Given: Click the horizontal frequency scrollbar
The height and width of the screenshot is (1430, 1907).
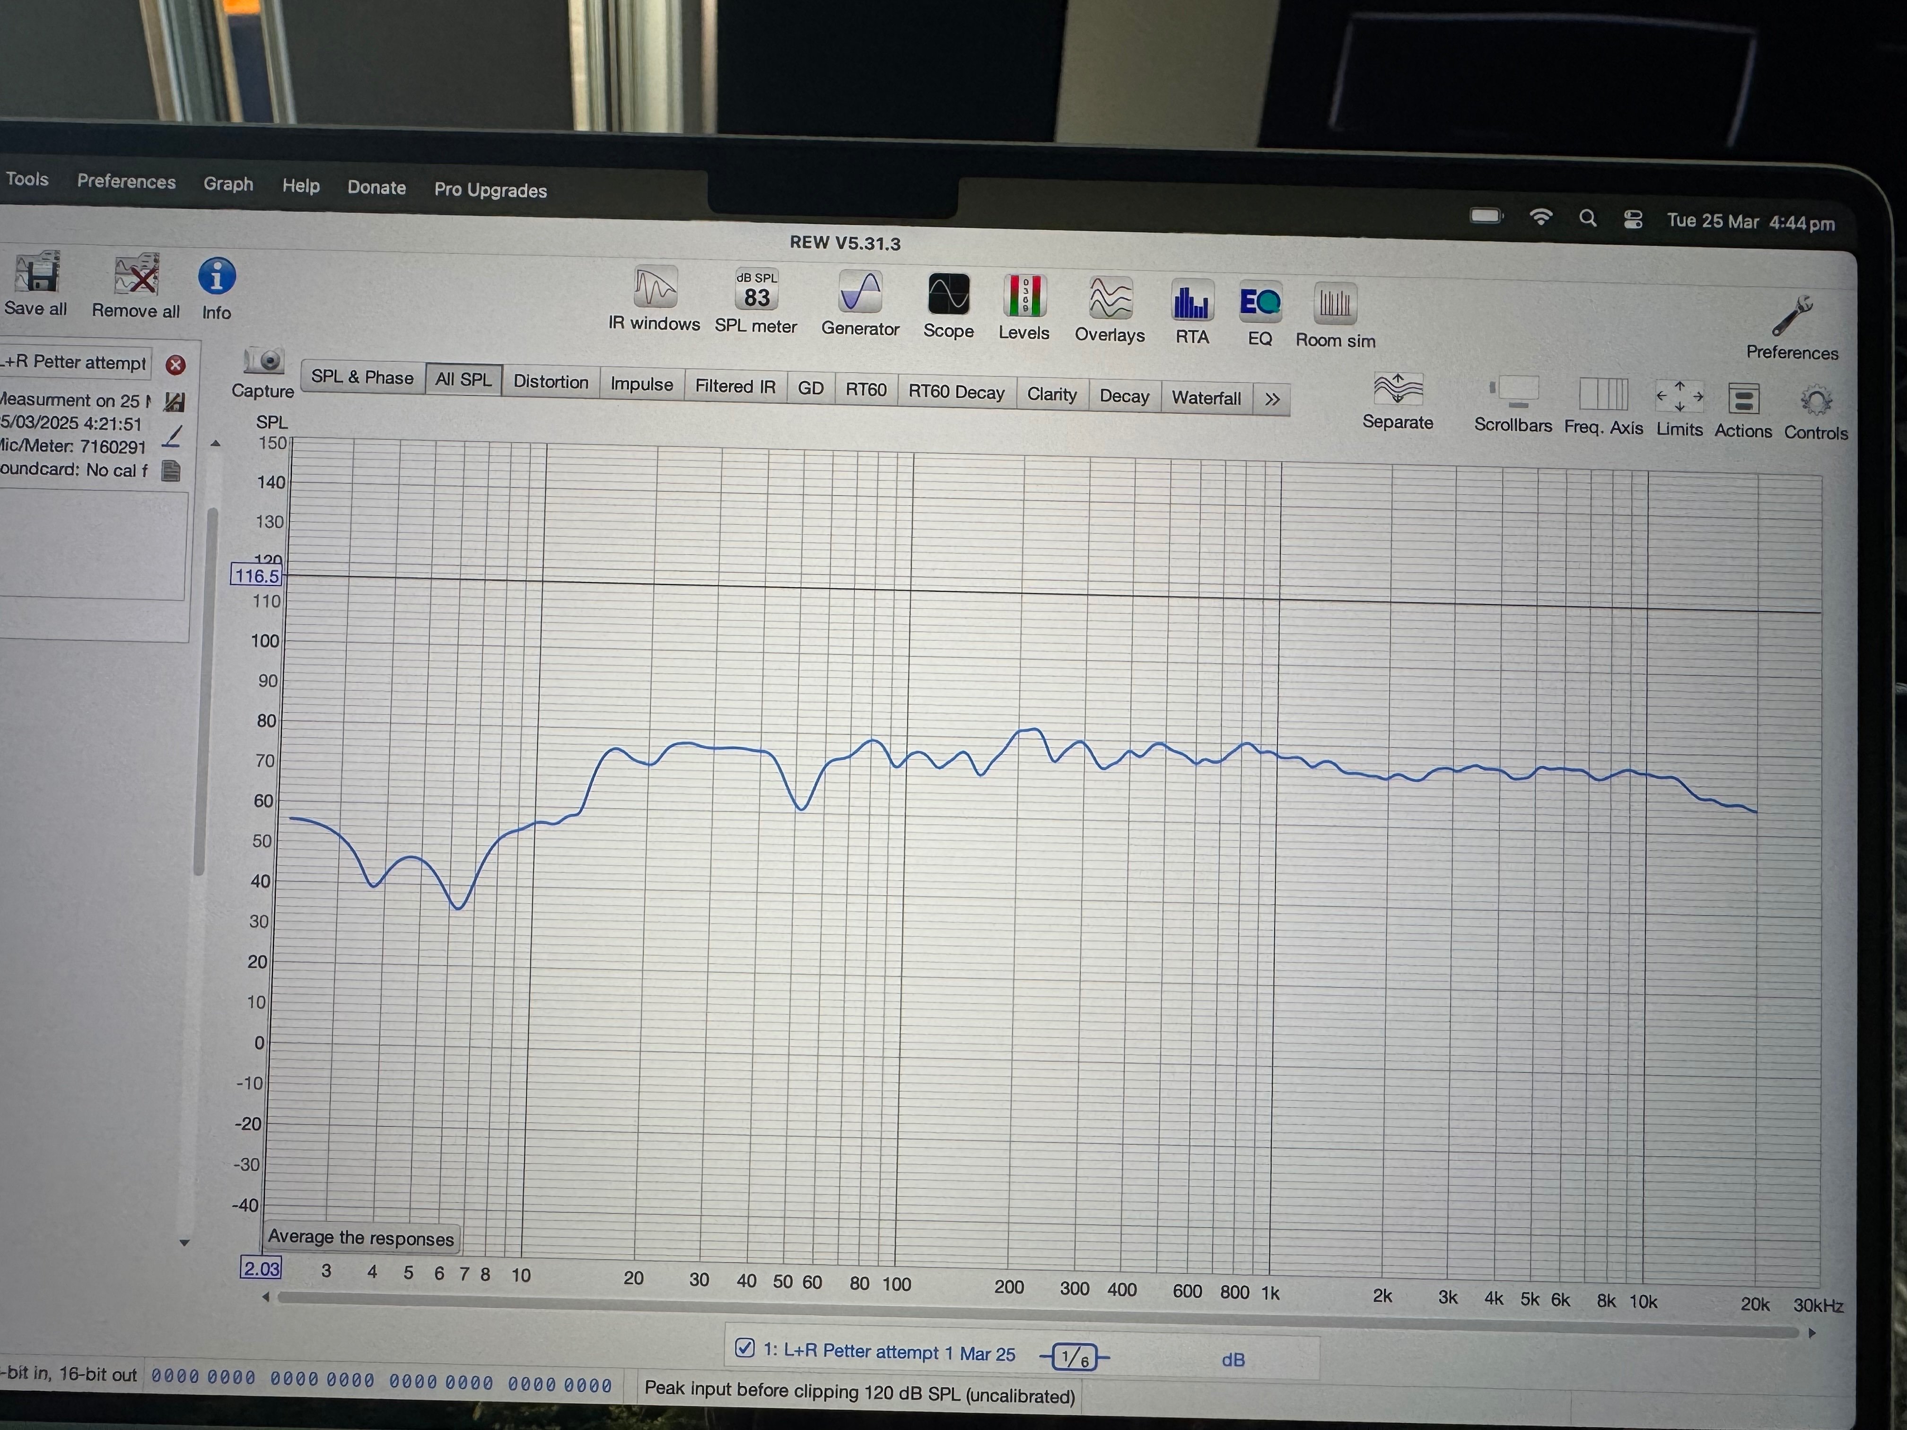Looking at the screenshot, I should coord(1034,1315).
